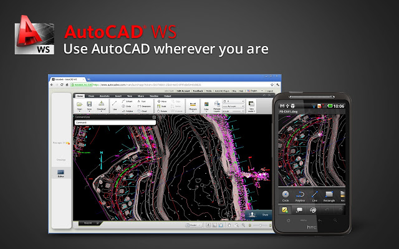The width and height of the screenshot is (399, 249).
Task: Select the Line drawing tool in ribbon
Action: point(115,105)
